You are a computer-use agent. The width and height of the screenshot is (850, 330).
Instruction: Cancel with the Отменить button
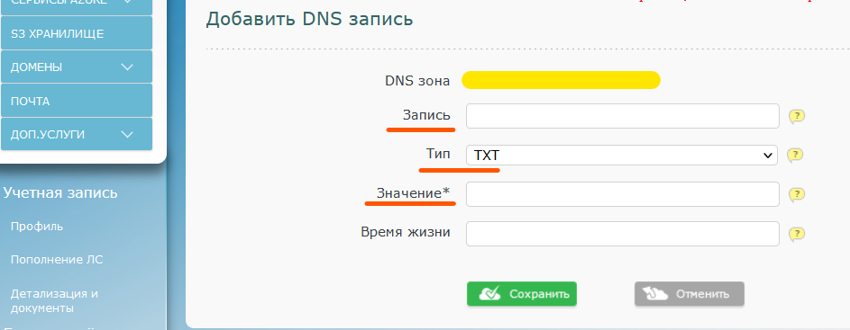pos(690,294)
